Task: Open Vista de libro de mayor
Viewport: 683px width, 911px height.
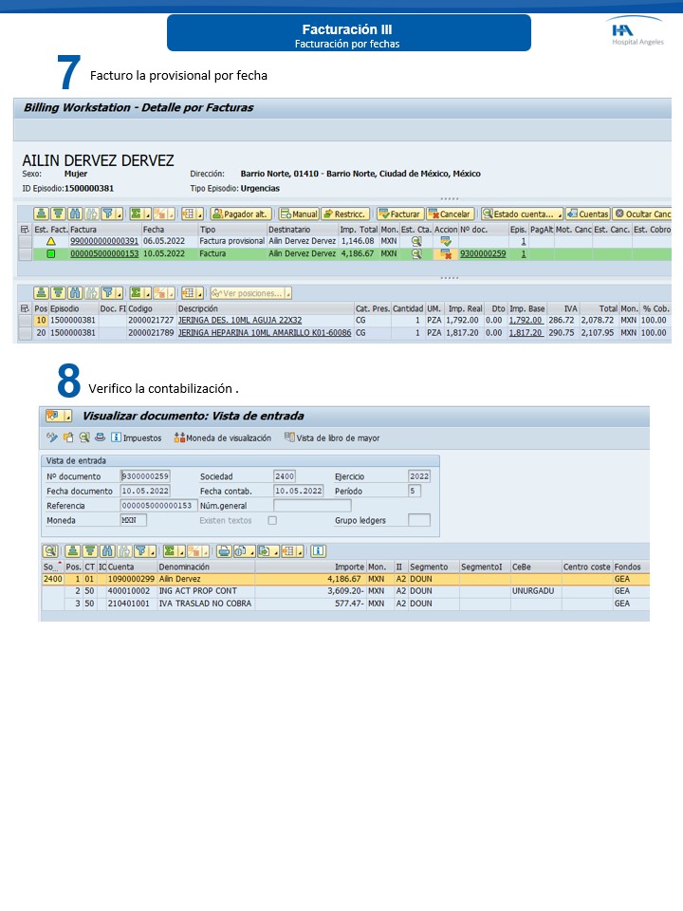Action: (332, 437)
